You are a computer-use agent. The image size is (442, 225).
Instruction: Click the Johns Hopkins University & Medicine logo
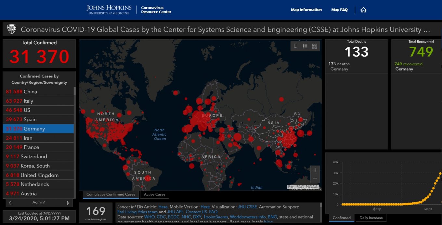coord(109,9)
